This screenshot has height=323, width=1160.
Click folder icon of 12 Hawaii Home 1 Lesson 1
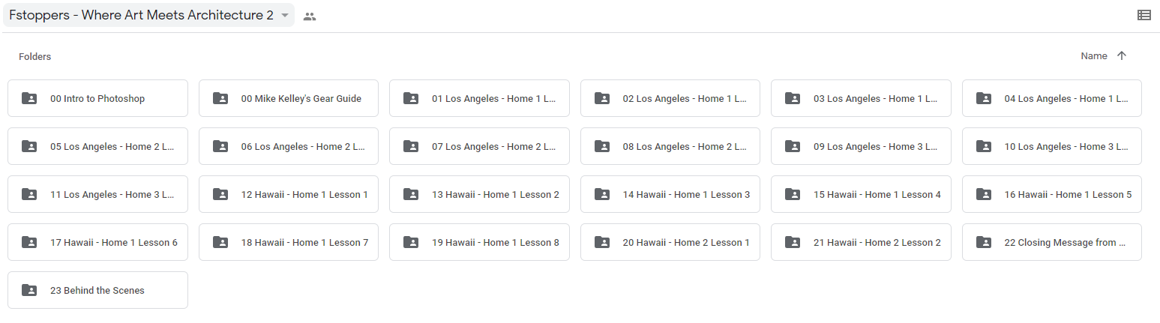[220, 194]
